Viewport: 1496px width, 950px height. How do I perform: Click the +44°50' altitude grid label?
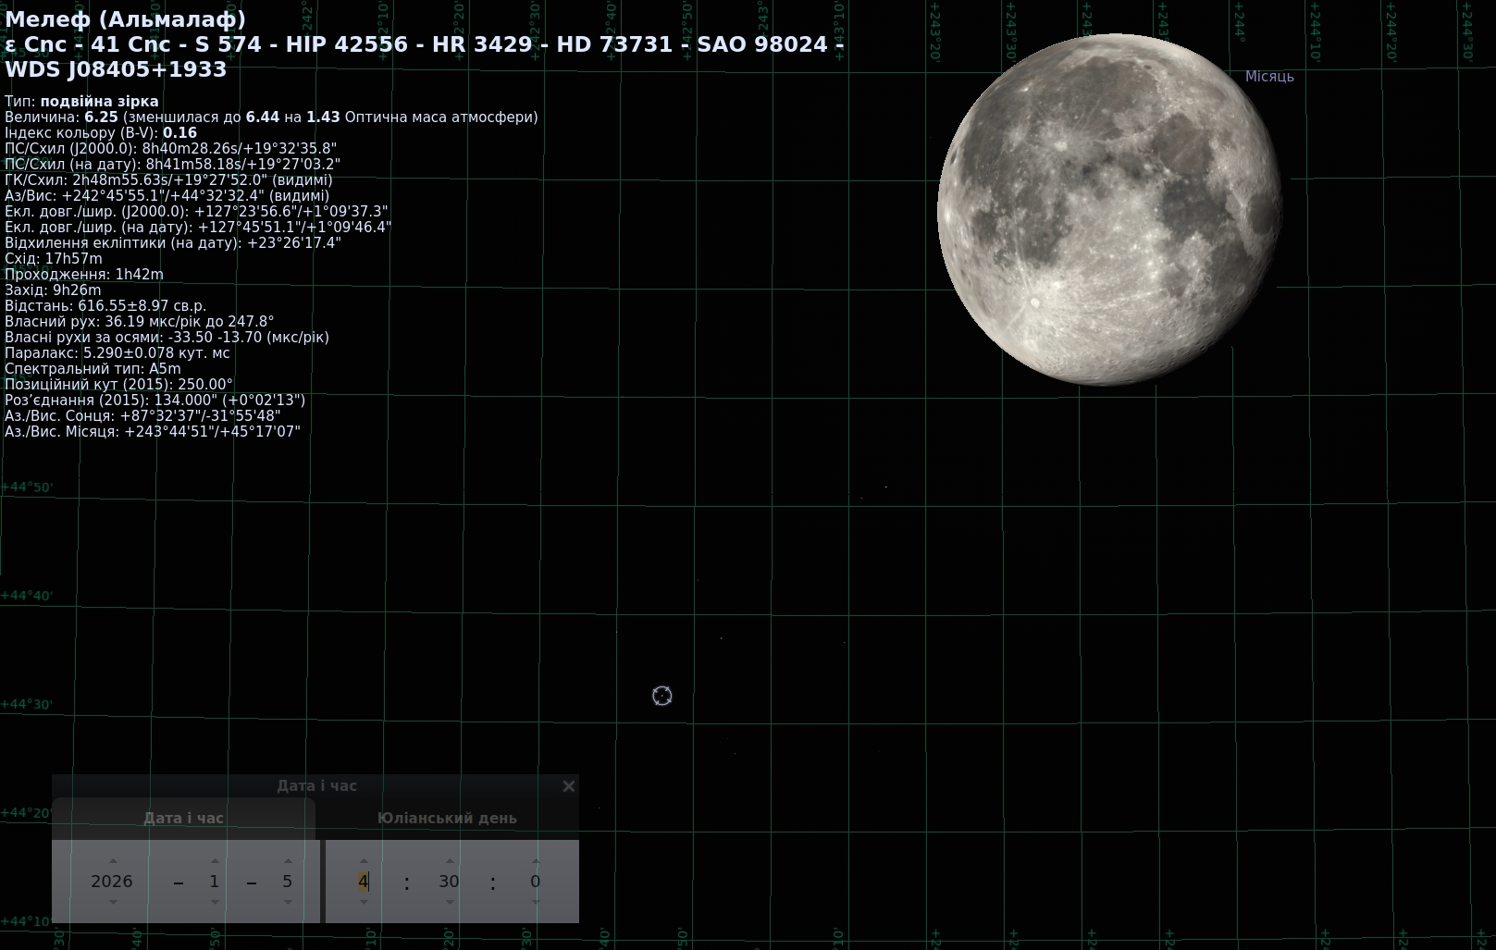point(27,487)
